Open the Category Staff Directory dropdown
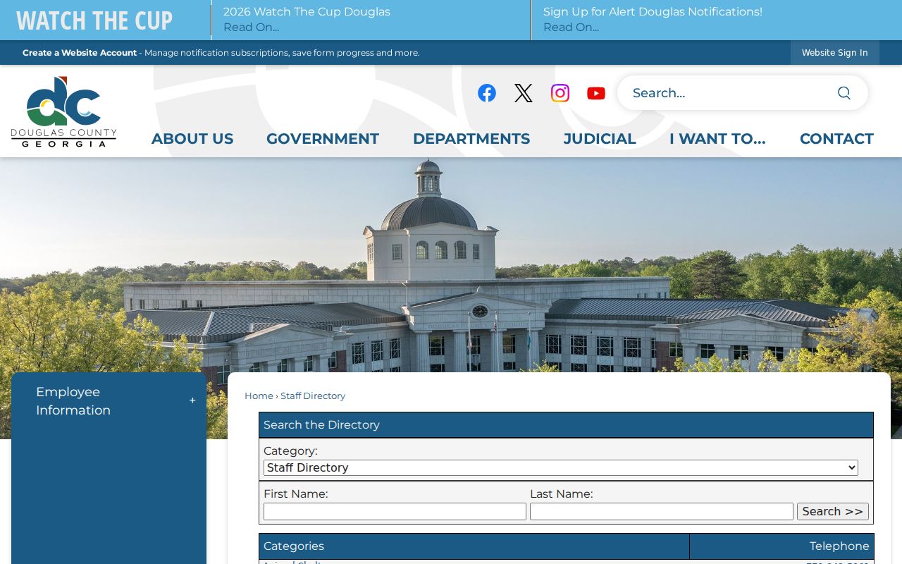The width and height of the screenshot is (902, 564). (x=561, y=467)
